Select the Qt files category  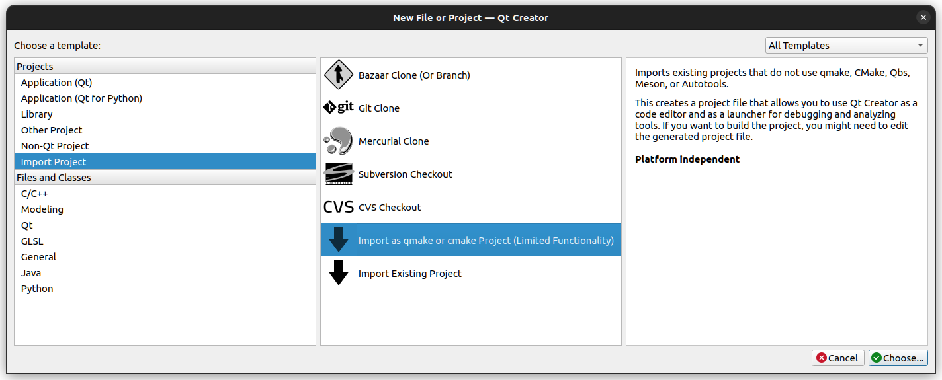(165, 225)
